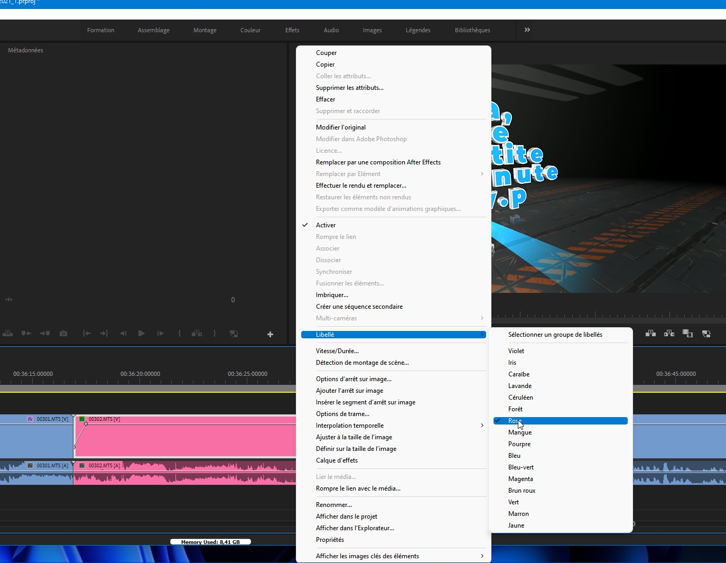This screenshot has width=726, height=563.
Task: Click the Go to In point icon
Action: click(x=87, y=334)
